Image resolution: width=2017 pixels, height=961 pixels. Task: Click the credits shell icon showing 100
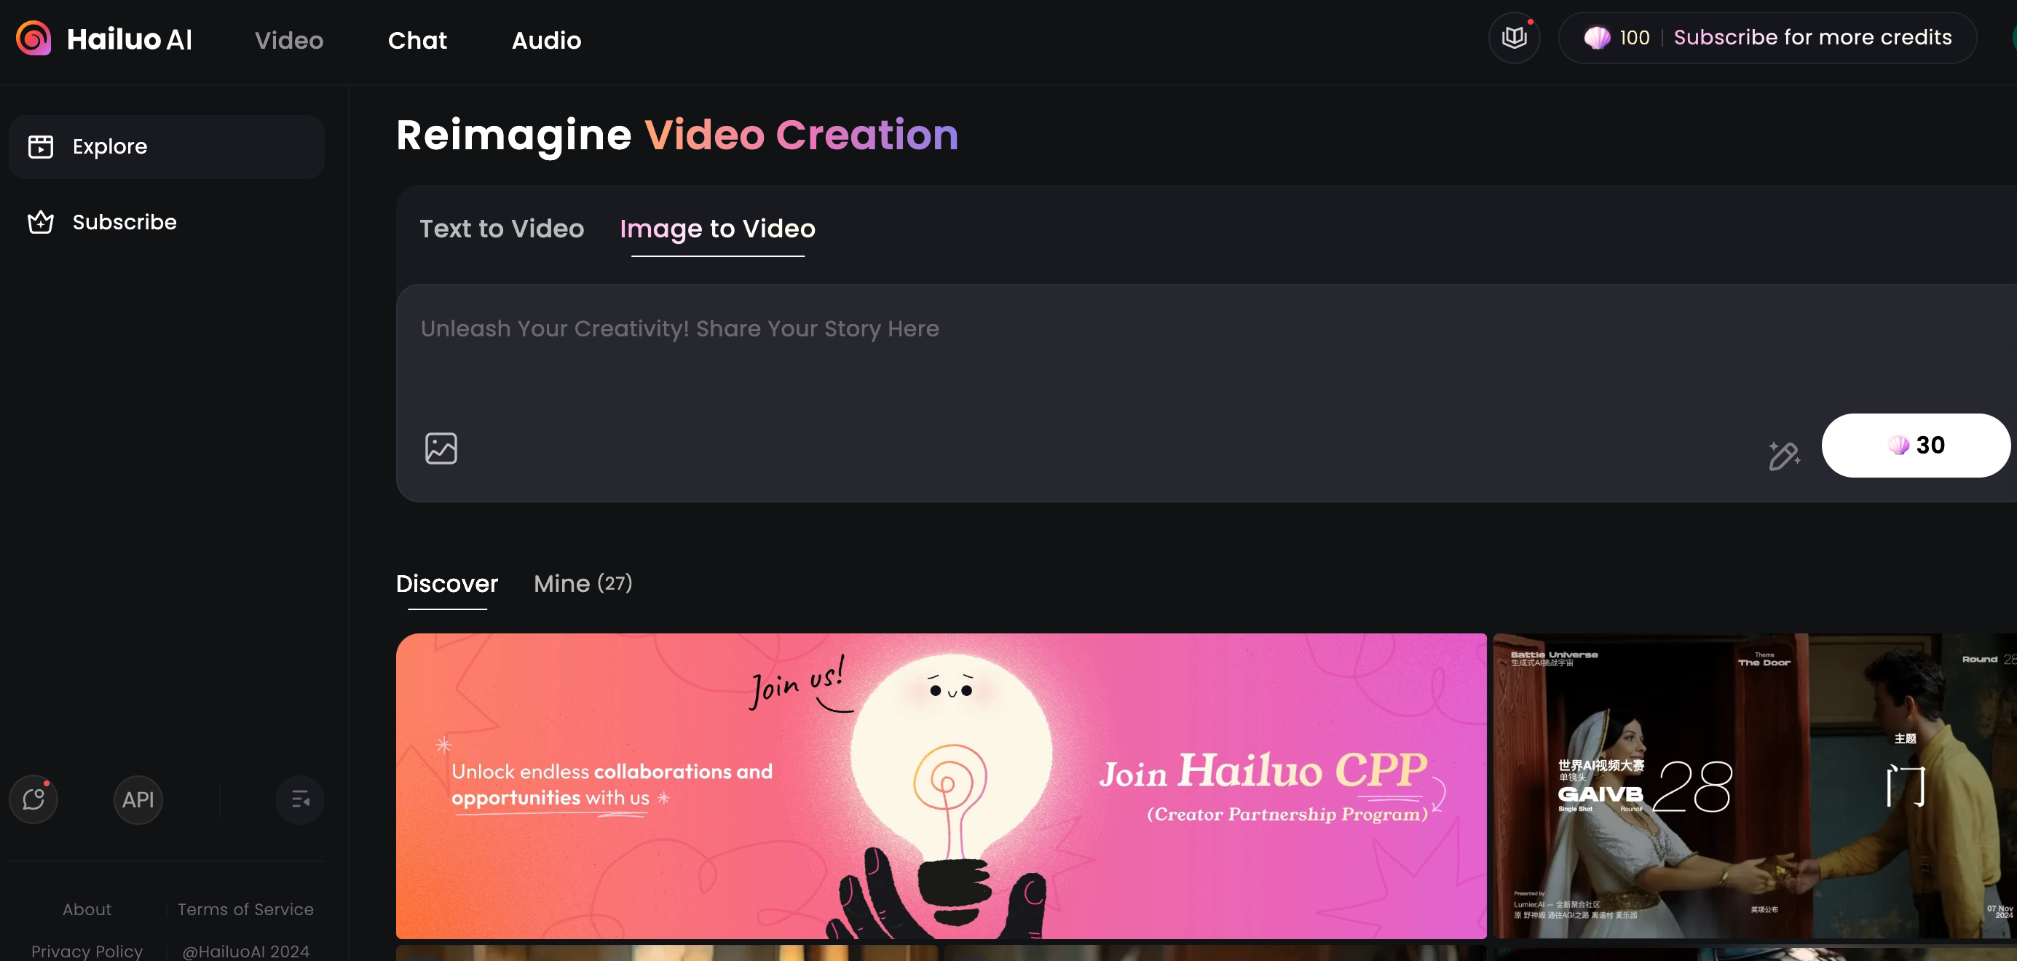tap(1598, 38)
